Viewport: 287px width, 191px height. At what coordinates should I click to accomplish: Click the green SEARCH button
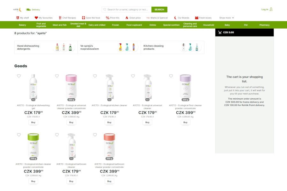(159, 9)
